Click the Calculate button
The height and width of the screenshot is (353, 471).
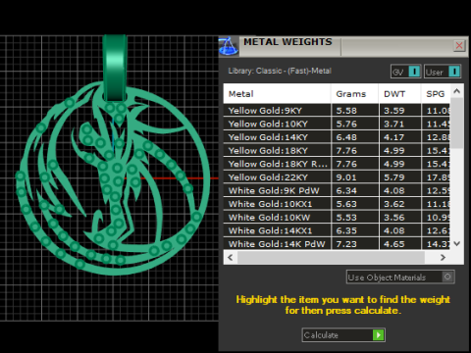click(343, 335)
